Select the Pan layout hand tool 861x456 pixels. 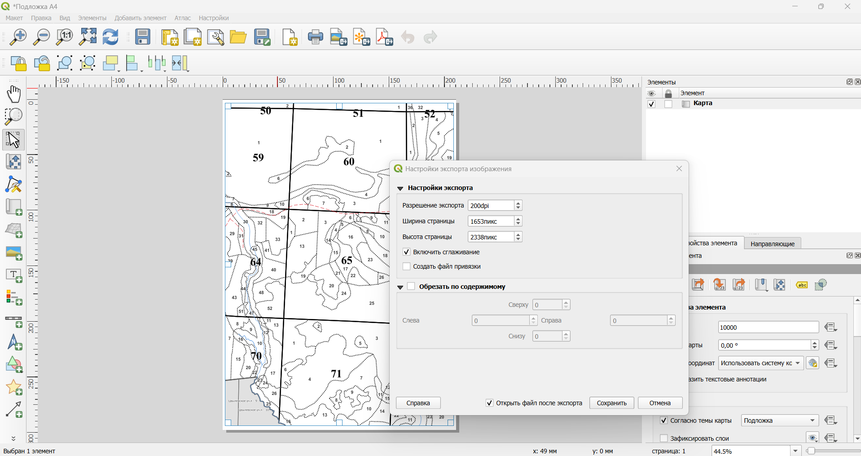tap(14, 94)
